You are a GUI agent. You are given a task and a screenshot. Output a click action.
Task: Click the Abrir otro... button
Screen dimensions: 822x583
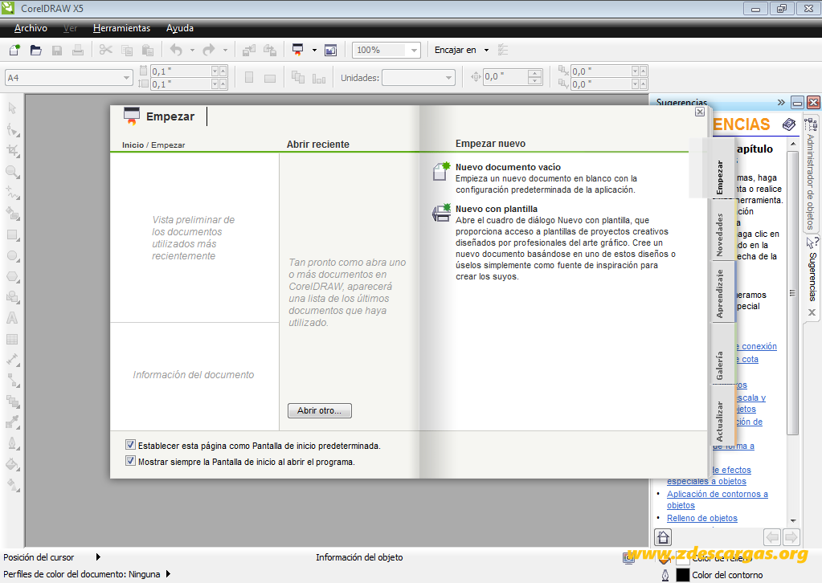pyautogui.click(x=319, y=410)
